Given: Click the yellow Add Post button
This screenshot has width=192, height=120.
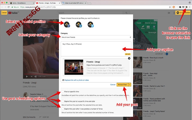Looking at the screenshot, I should [x=122, y=85].
